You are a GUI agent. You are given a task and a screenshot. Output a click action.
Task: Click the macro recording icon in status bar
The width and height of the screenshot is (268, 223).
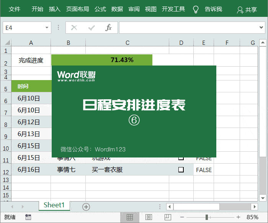(x=28, y=217)
